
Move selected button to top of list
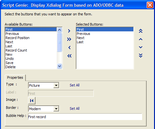coord(140,31)
